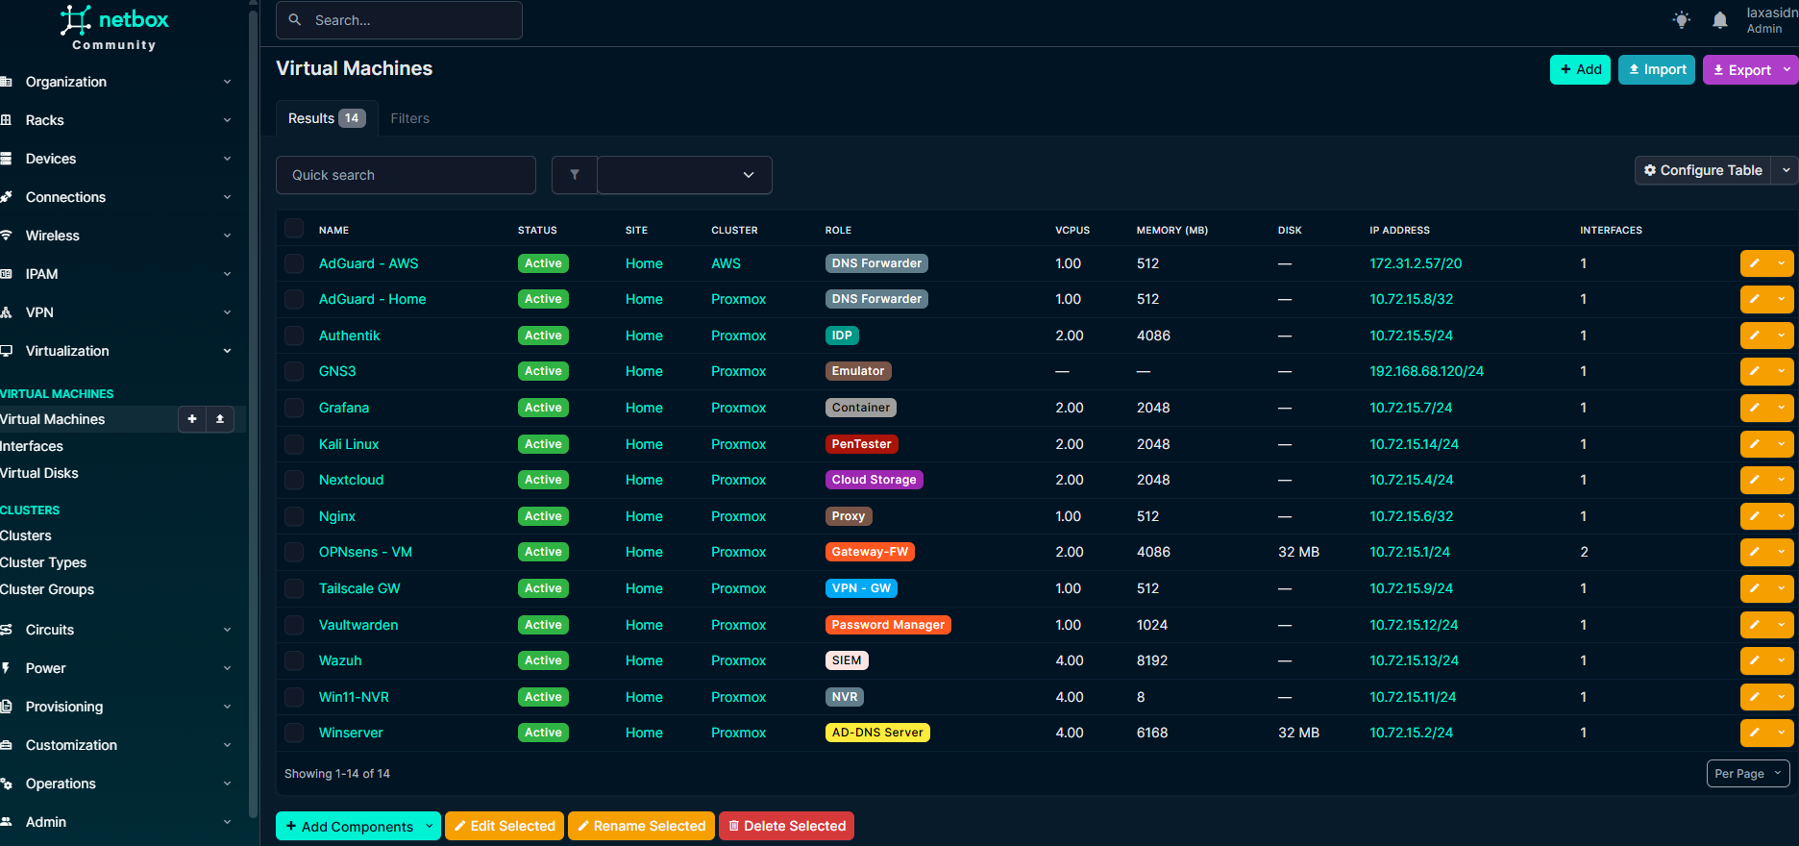Check the Tailscale GW row checkbox
The width and height of the screenshot is (1799, 846).
tap(294, 588)
